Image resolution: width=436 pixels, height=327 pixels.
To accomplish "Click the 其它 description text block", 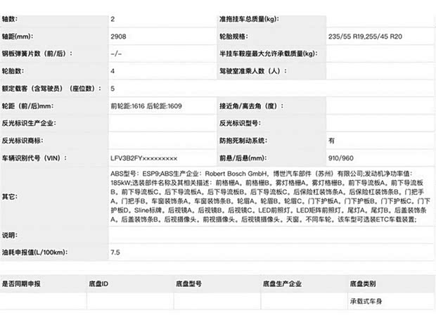I will [271, 197].
